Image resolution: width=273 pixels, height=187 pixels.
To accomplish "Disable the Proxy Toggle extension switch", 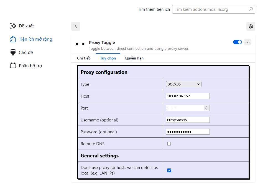I will 238,42.
